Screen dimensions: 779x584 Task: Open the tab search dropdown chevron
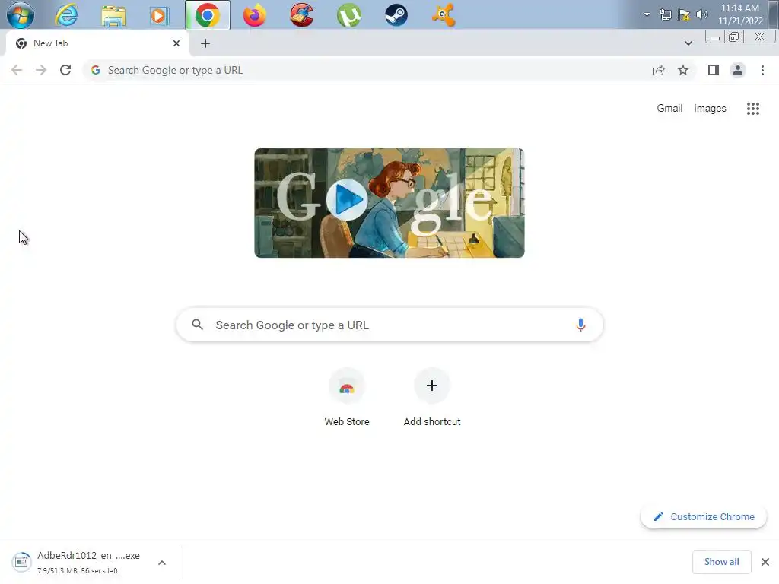coord(688,43)
